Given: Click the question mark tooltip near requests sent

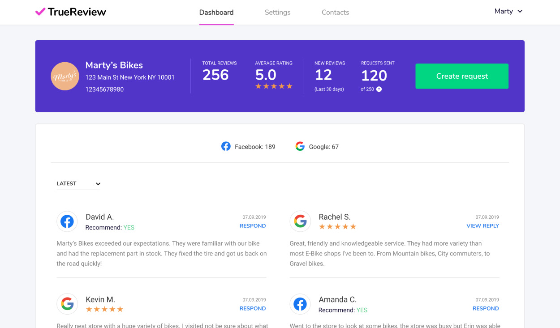Looking at the screenshot, I should click(x=379, y=89).
